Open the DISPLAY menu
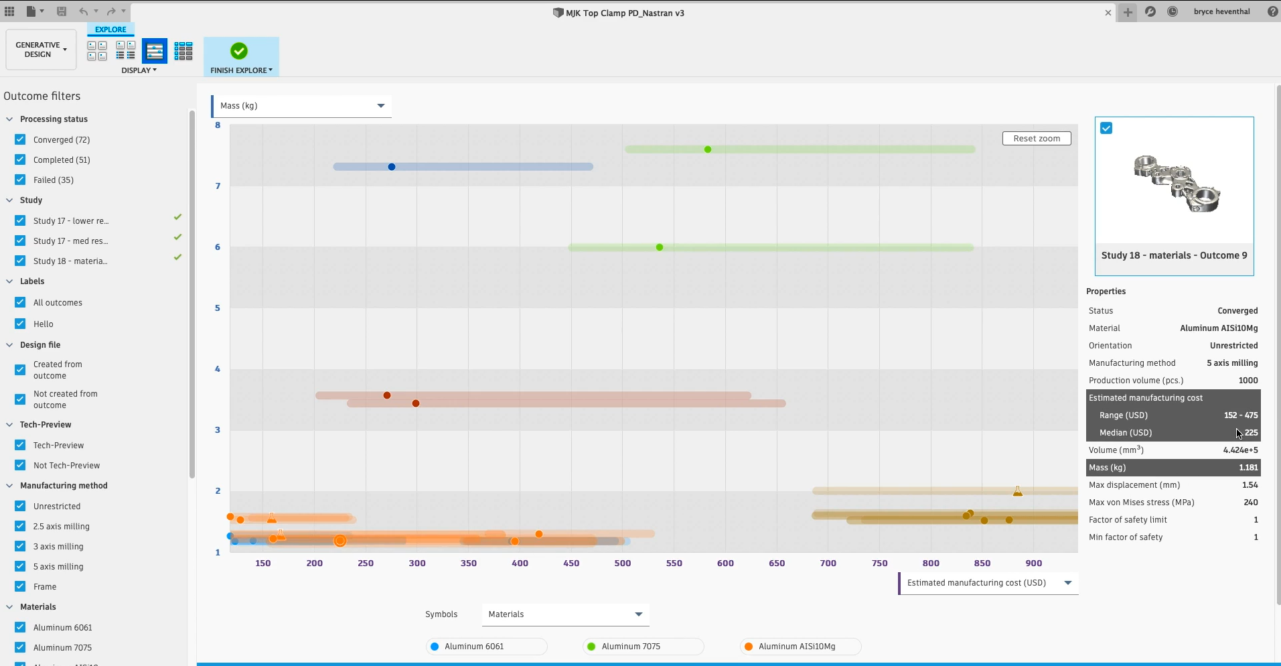1281x666 pixels. (139, 70)
